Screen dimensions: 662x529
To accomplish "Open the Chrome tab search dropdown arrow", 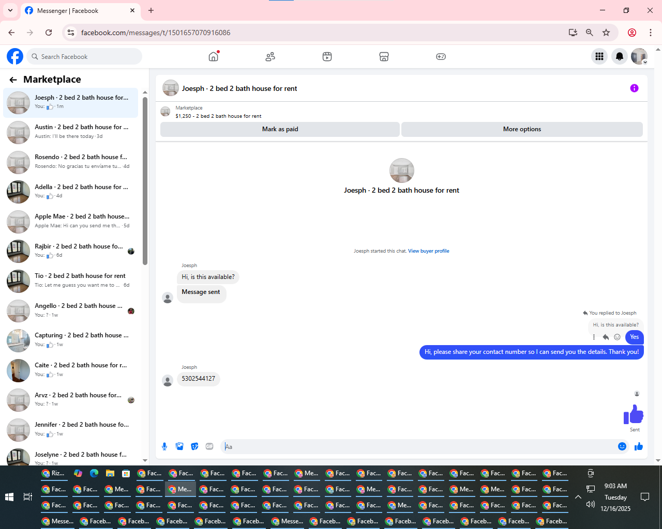I will point(10,10).
